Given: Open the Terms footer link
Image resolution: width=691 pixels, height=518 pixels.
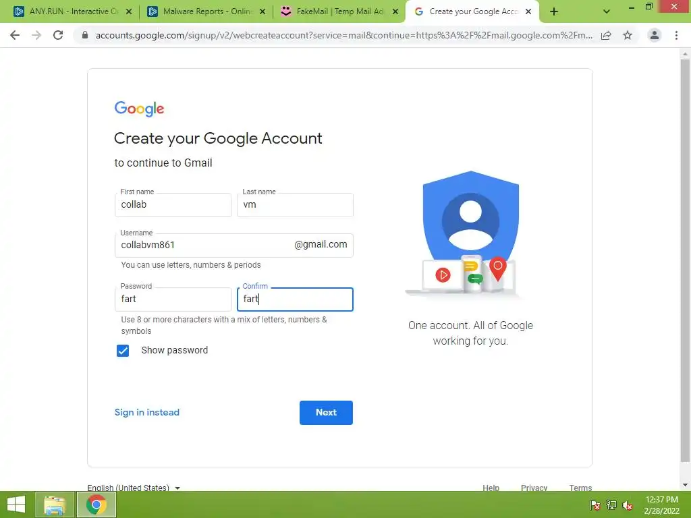Looking at the screenshot, I should click(x=580, y=488).
